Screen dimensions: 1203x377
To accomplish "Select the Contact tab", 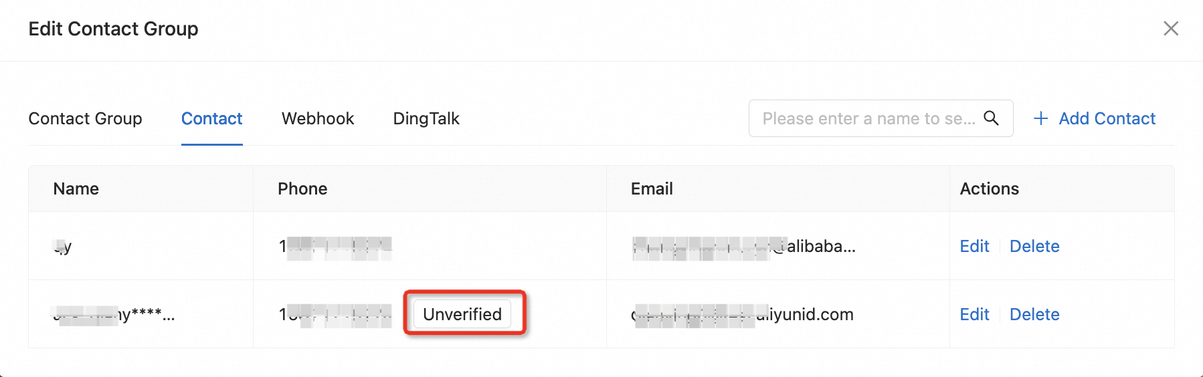I will (x=211, y=118).
